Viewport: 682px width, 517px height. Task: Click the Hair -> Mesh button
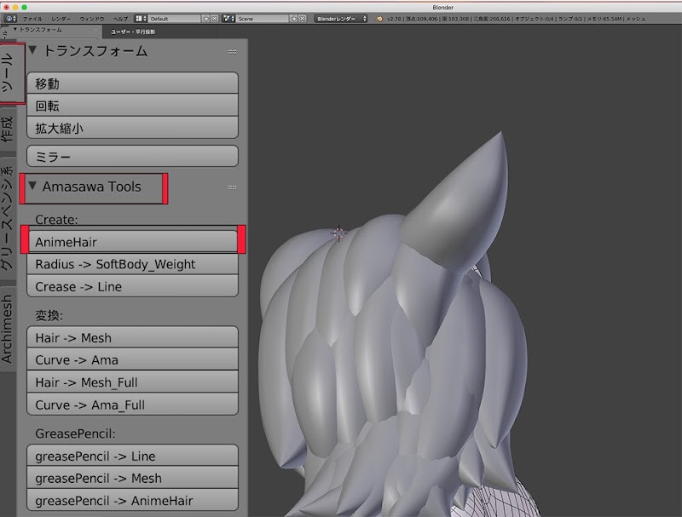133,337
